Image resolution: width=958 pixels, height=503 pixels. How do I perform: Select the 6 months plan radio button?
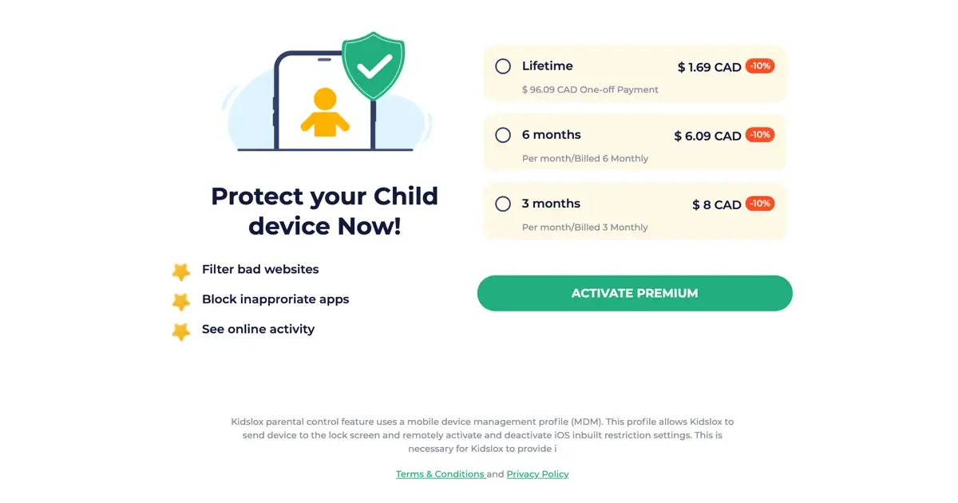503,135
